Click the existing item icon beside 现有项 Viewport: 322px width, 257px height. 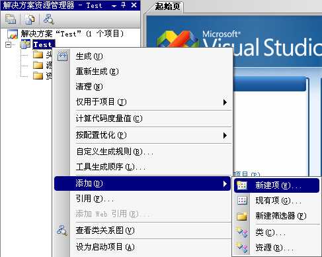[x=242, y=201]
